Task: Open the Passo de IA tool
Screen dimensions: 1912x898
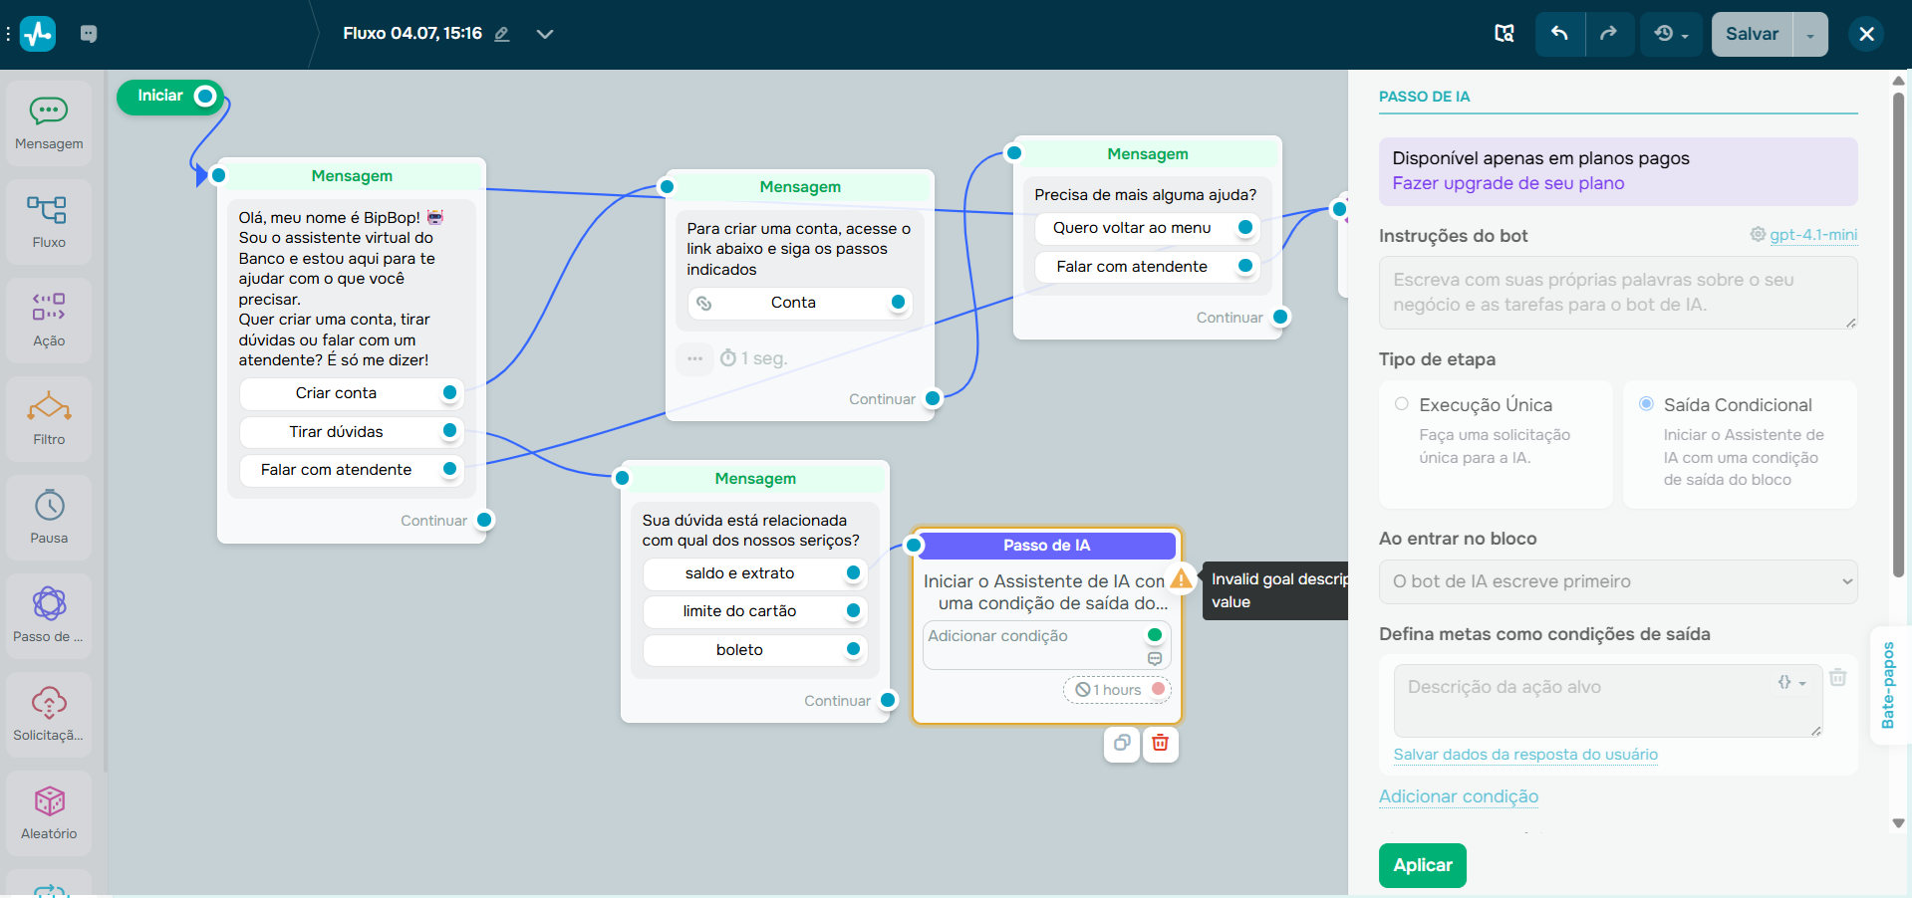Action: (x=48, y=615)
